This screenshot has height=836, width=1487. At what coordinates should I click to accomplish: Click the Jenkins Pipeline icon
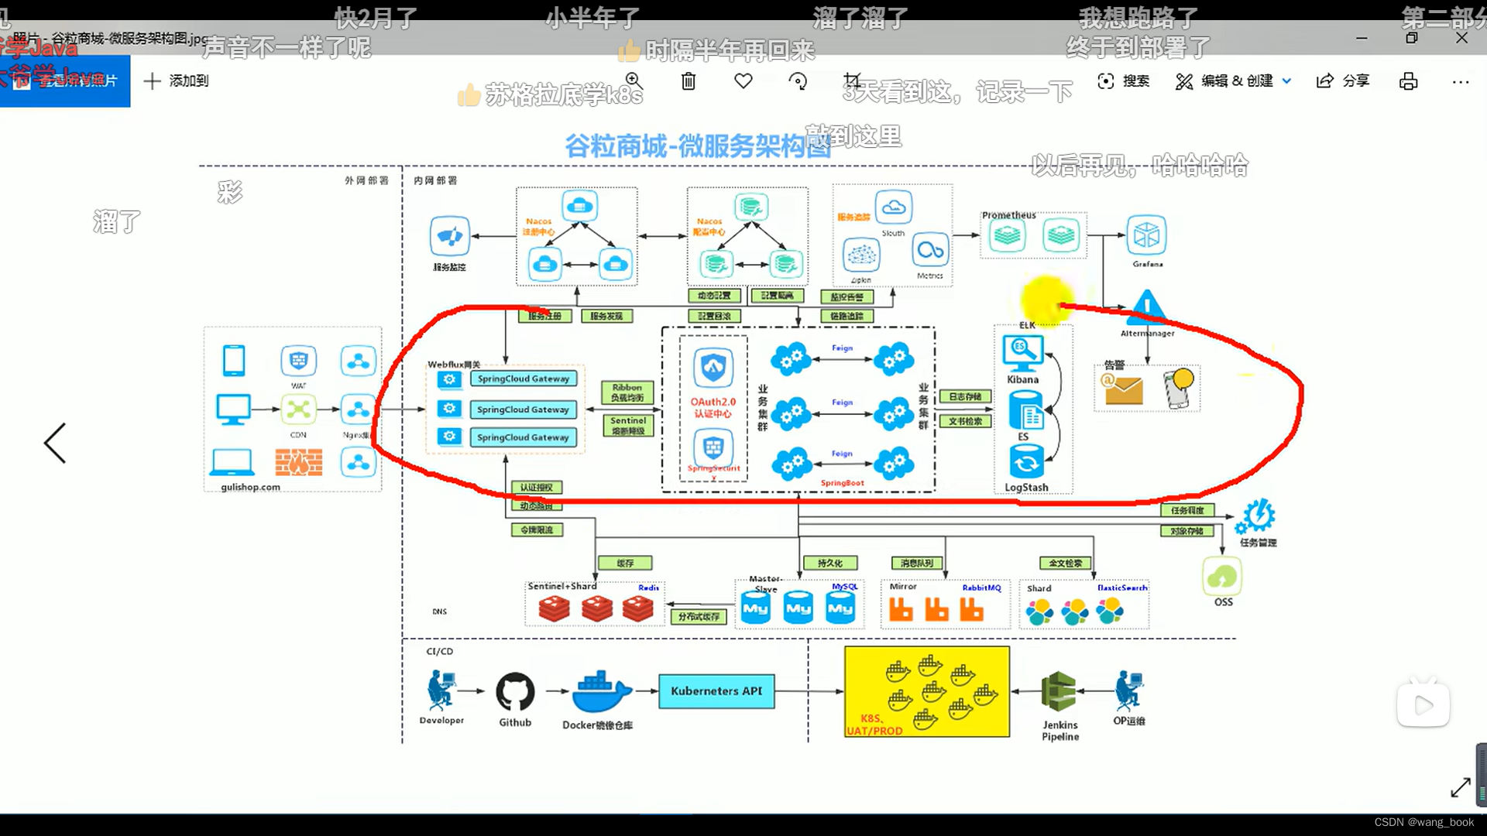(1059, 691)
